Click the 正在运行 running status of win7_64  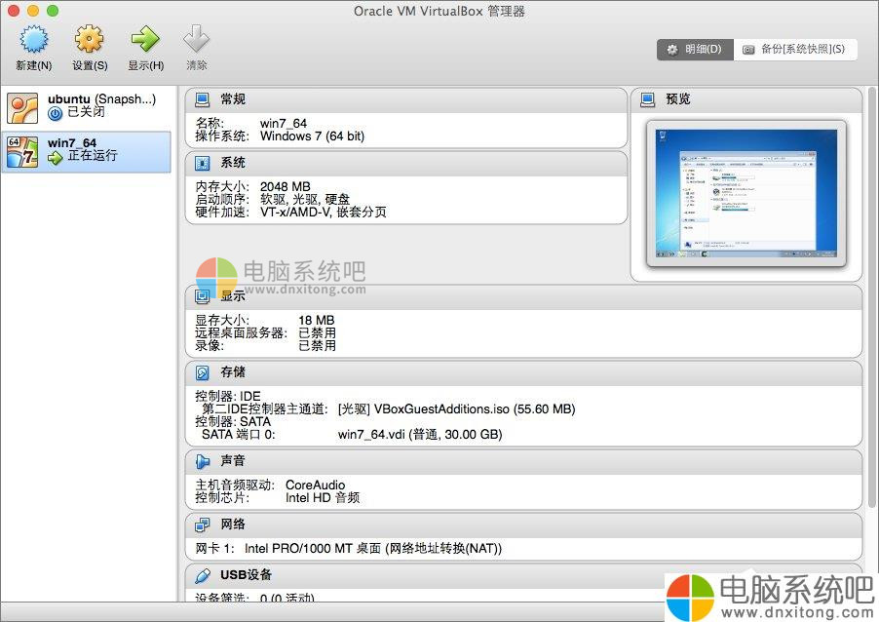point(93,155)
